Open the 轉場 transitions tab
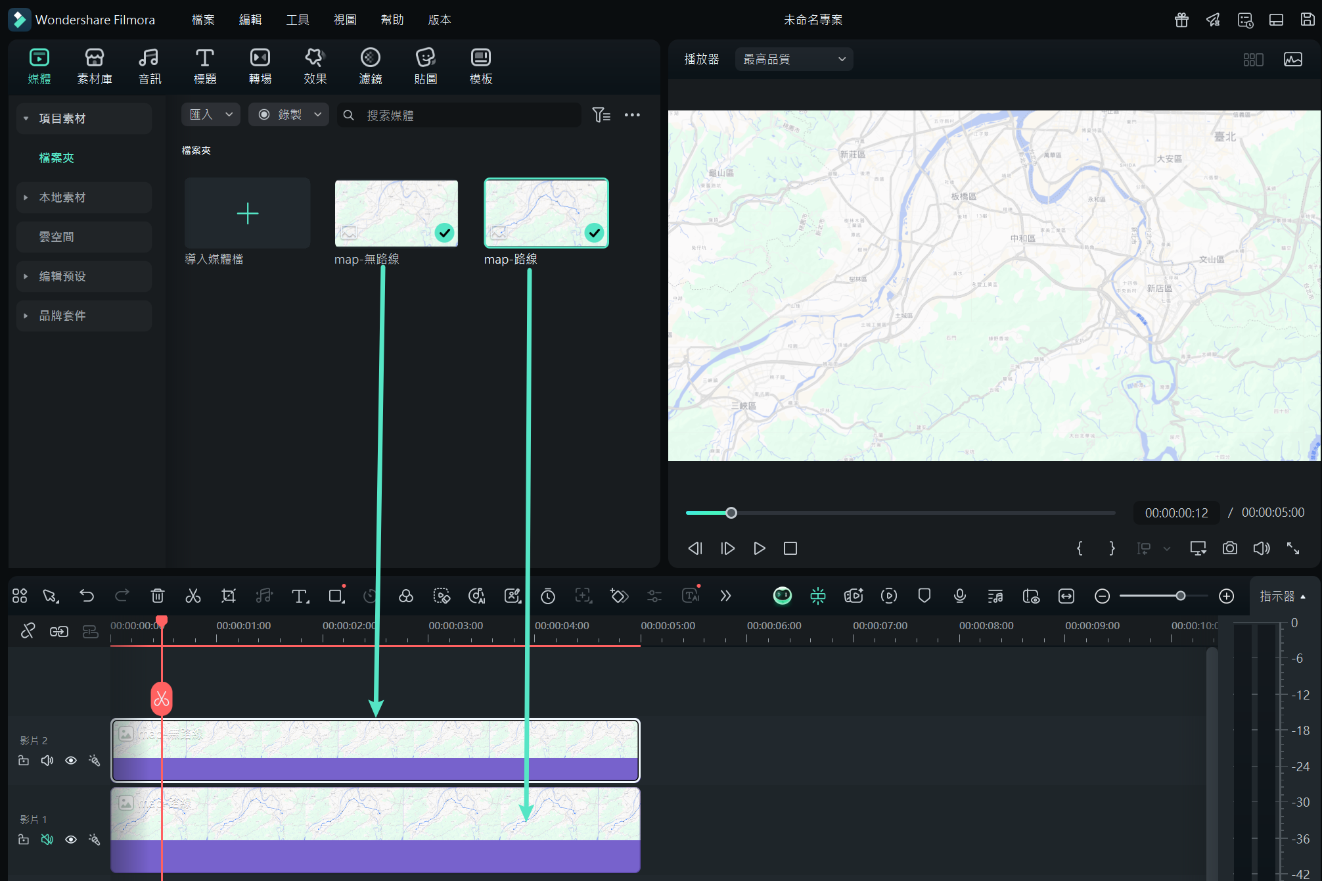 pyautogui.click(x=260, y=66)
